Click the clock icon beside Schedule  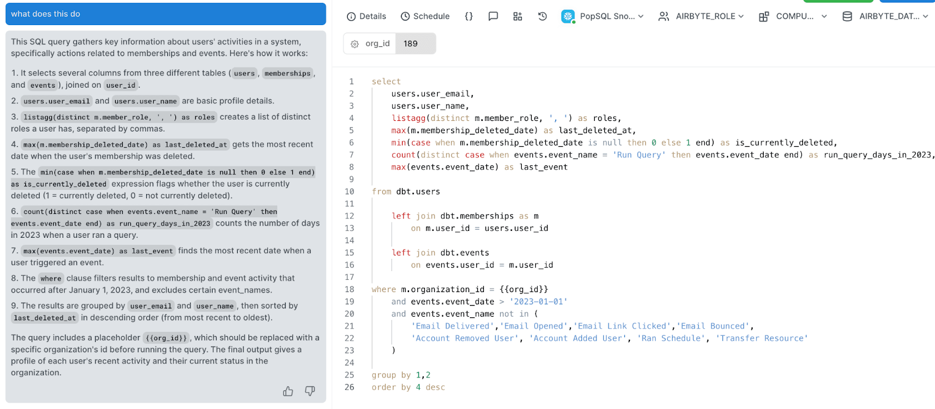[405, 16]
